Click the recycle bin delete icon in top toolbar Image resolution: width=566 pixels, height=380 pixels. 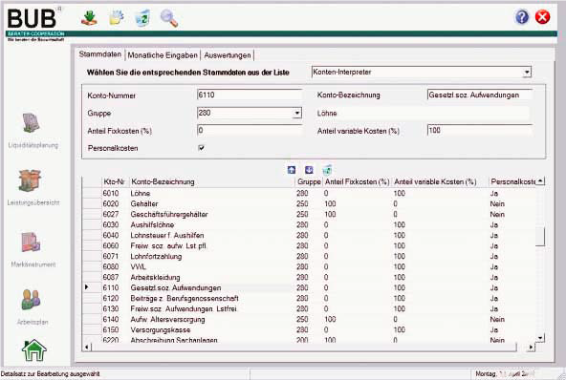pyautogui.click(x=142, y=18)
